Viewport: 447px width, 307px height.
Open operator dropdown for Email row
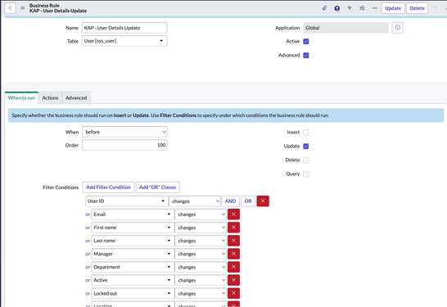201,214
